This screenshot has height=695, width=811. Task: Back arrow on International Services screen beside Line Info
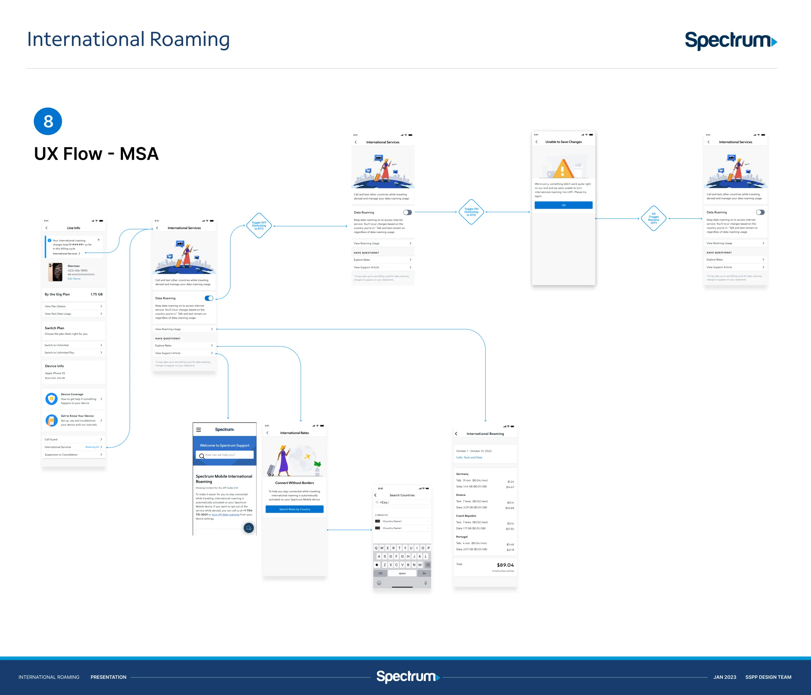(x=157, y=228)
